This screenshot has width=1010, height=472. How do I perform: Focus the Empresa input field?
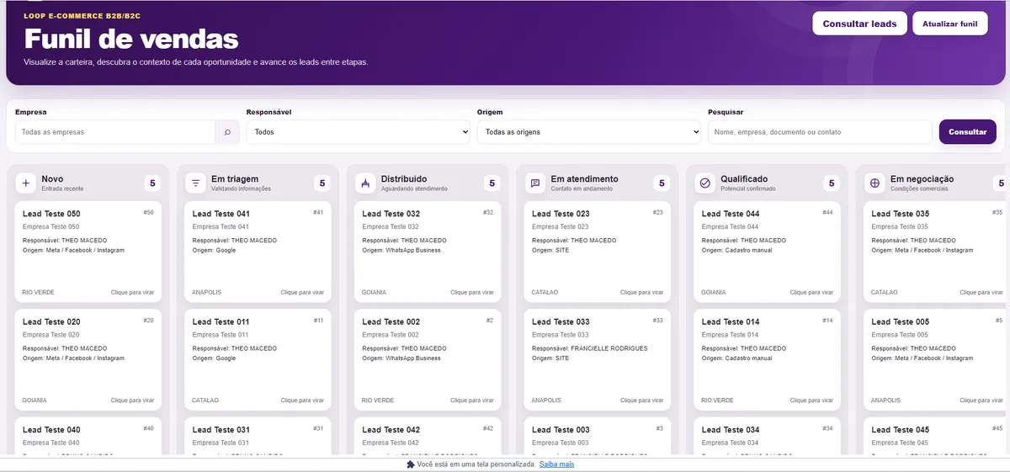click(x=115, y=132)
